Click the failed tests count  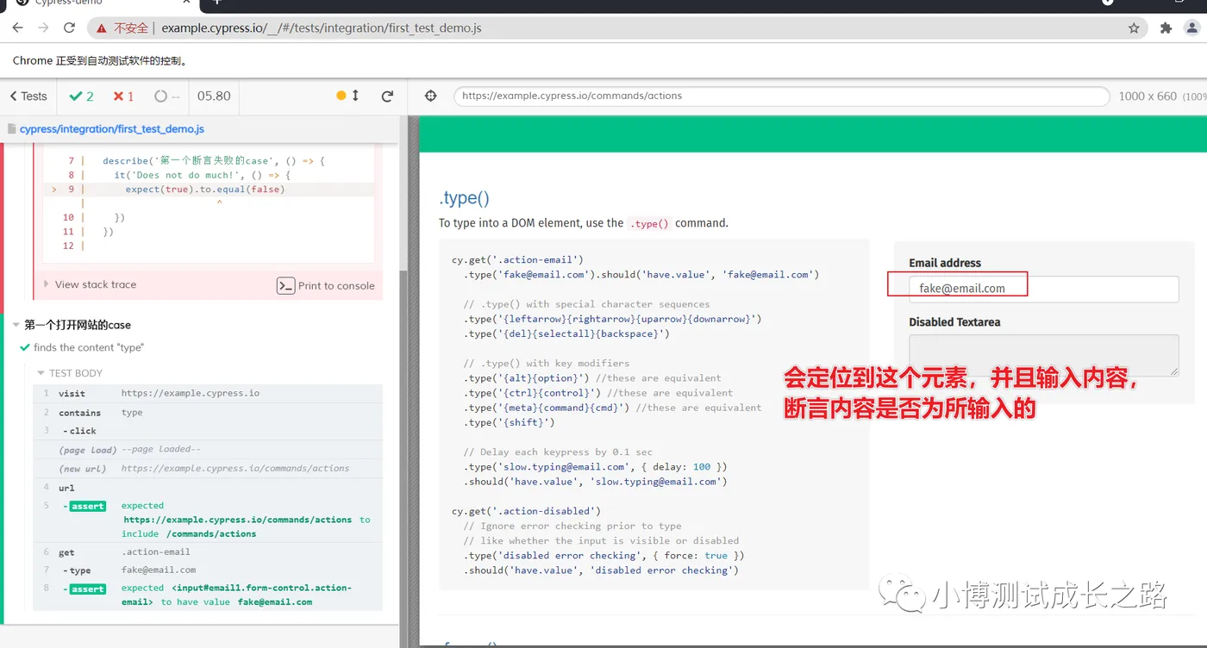click(123, 97)
